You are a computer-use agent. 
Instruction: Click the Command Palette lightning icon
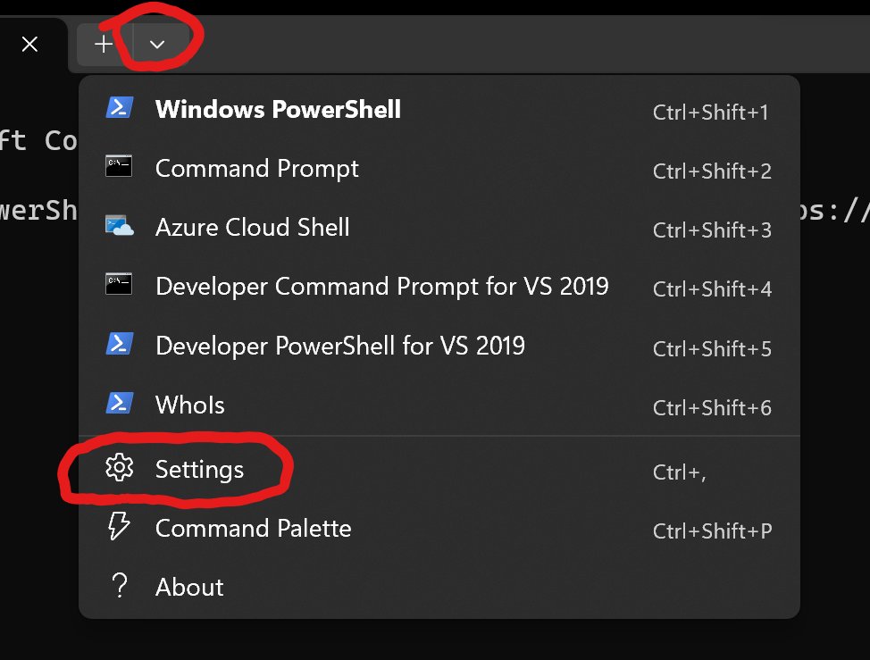[119, 527]
